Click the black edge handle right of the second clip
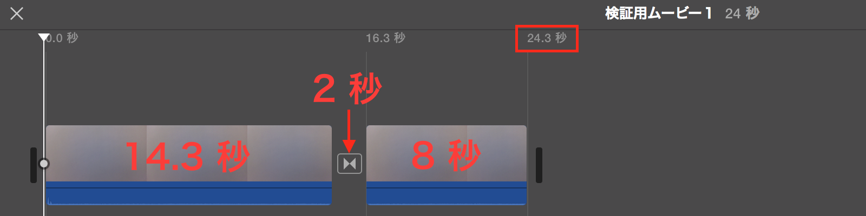The height and width of the screenshot is (216, 866). coord(539,165)
